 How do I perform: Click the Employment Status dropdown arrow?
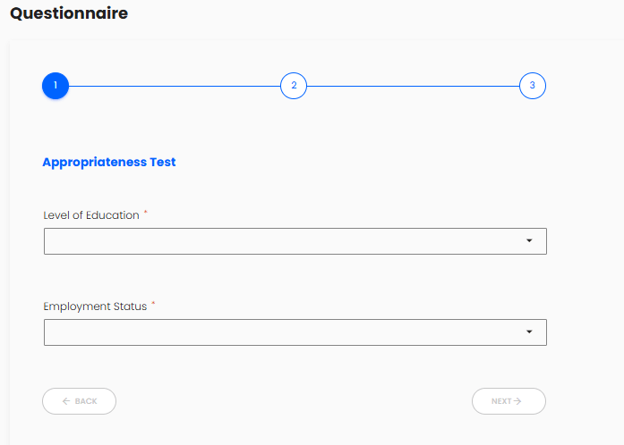(529, 332)
